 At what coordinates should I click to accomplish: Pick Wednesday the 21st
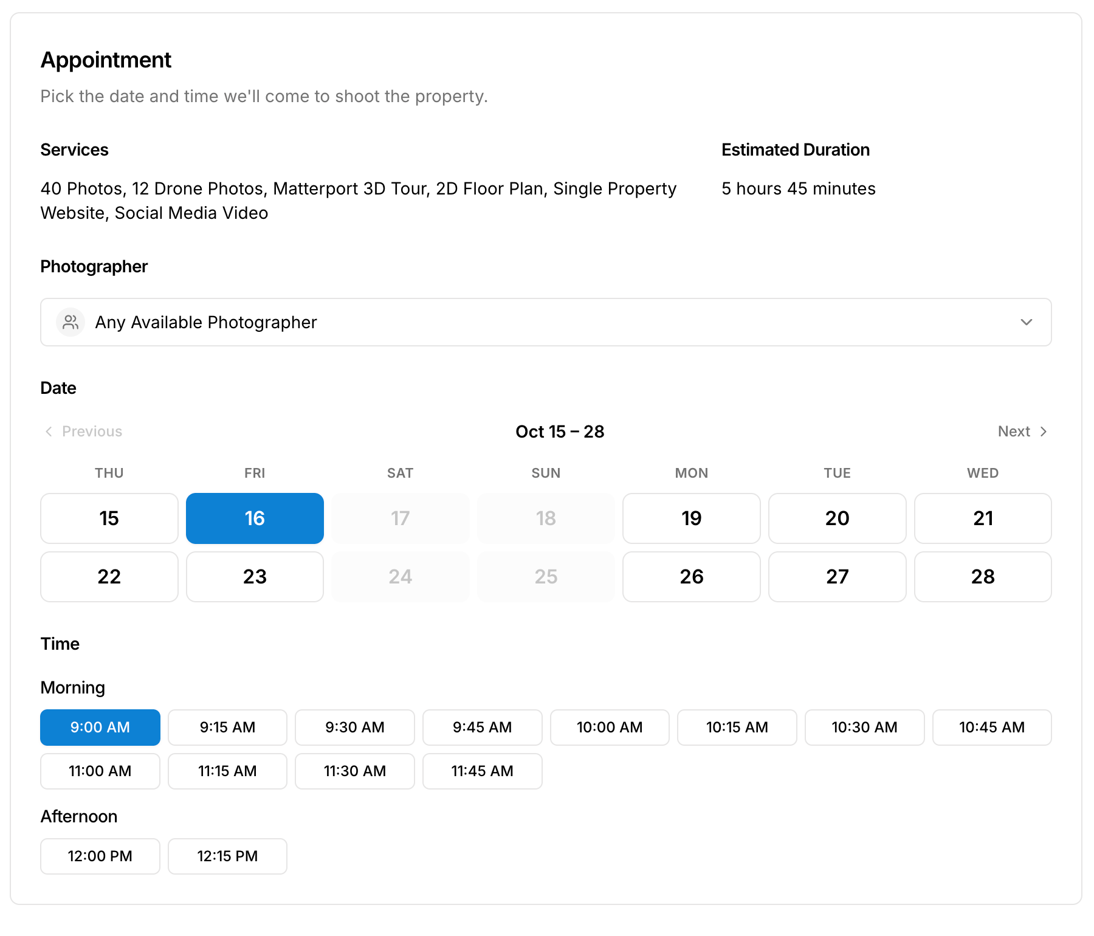pos(983,518)
